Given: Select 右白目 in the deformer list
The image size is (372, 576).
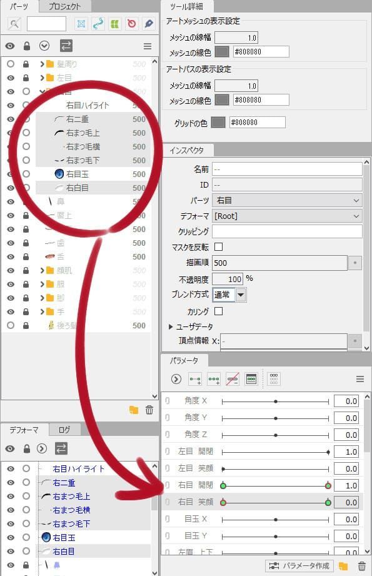Looking at the screenshot, I should [x=94, y=551].
